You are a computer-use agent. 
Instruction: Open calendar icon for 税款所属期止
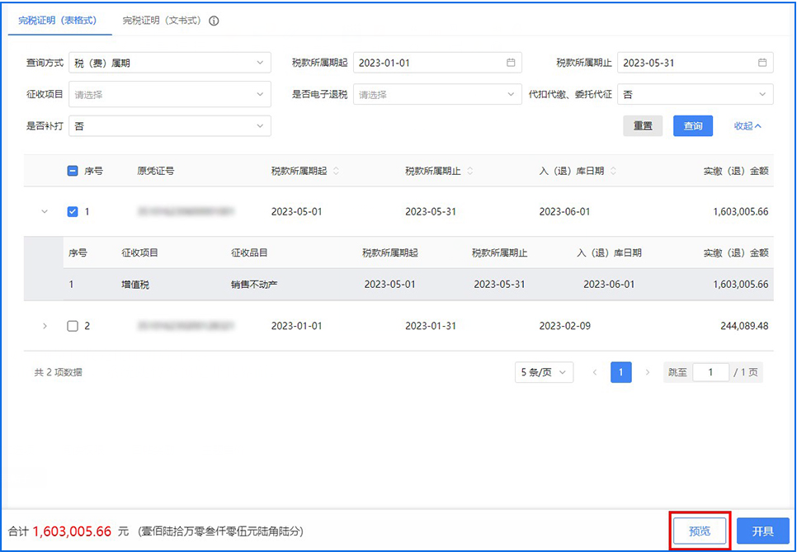(763, 63)
